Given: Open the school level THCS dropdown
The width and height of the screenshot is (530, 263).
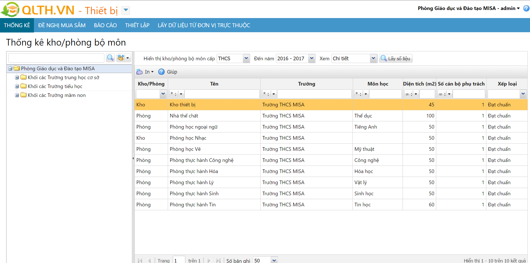Looking at the screenshot, I should click(x=246, y=59).
